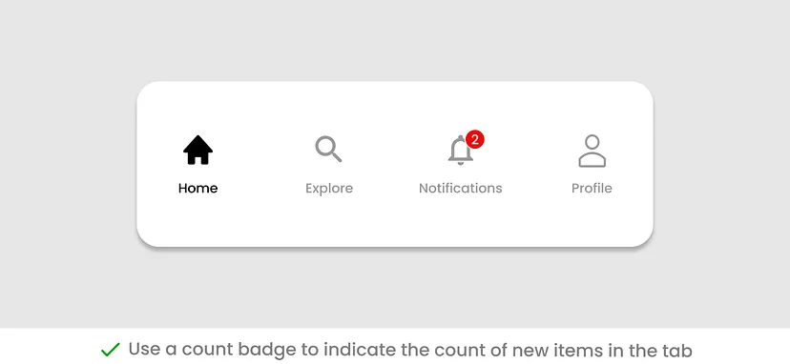The image size is (790, 364).
Task: Switch to the Explore tab label
Action: [x=329, y=189]
